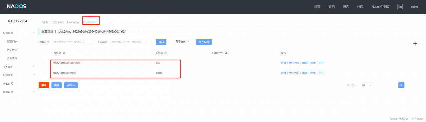The width and height of the screenshot is (426, 122).
Task: Click 更多 for tools2-gateway-dev.yaml
Action: point(321,63)
